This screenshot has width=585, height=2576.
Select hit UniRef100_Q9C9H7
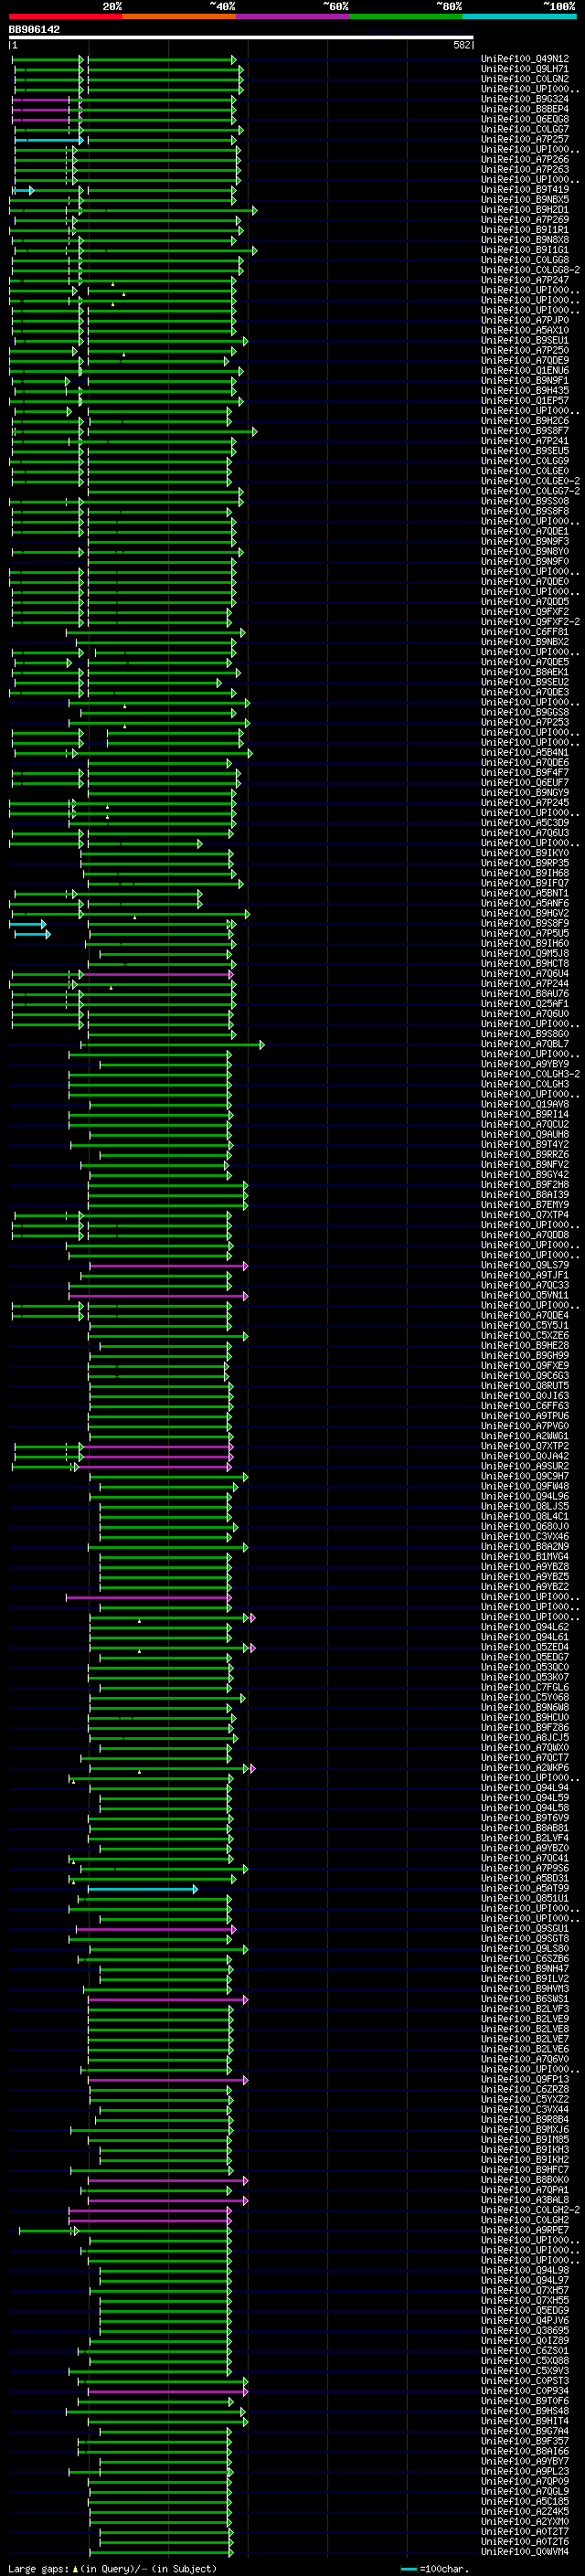525,1477
